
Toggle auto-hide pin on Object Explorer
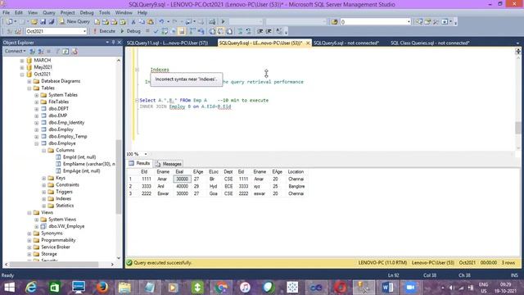coord(113,42)
